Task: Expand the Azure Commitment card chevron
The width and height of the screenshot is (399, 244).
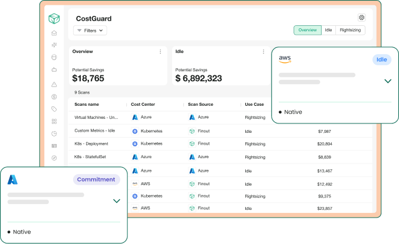Action: [117, 201]
